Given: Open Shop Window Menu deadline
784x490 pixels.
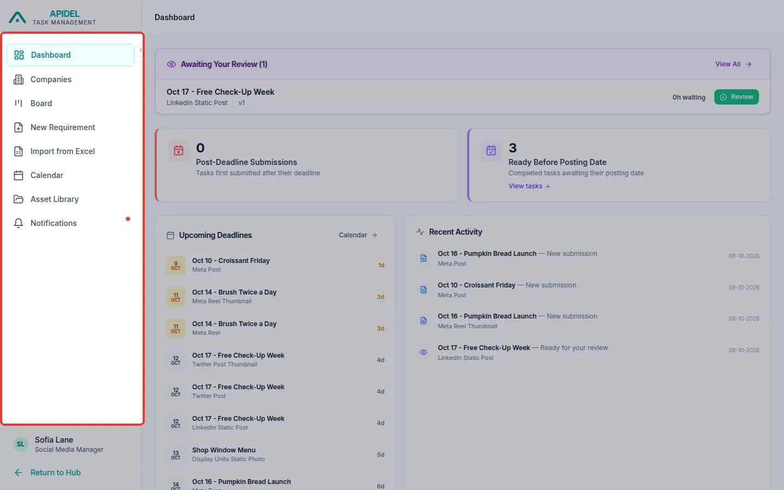Looking at the screenshot, I should coord(275,455).
